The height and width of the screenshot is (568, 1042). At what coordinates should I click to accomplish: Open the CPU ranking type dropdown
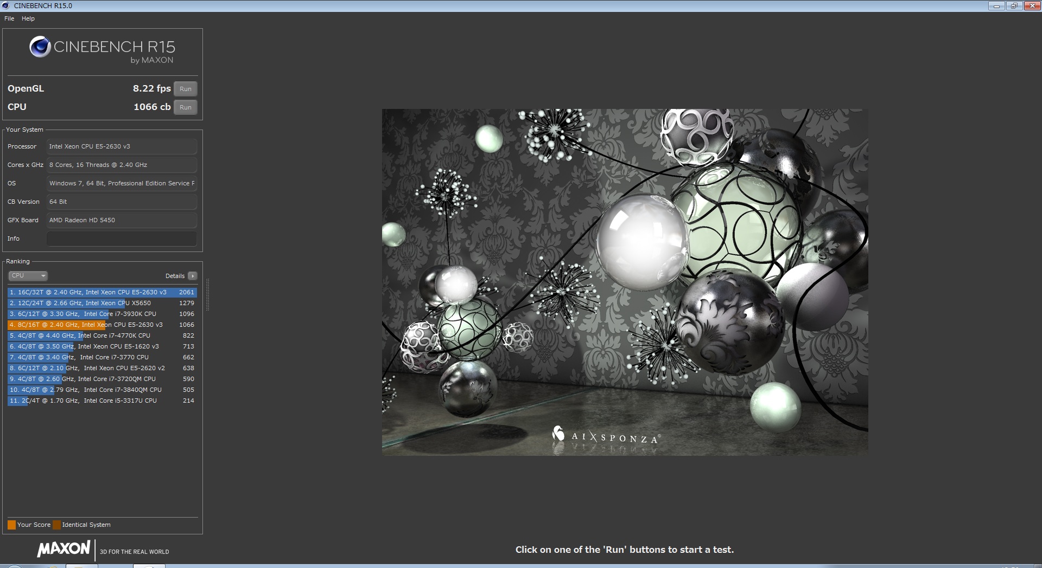28,276
